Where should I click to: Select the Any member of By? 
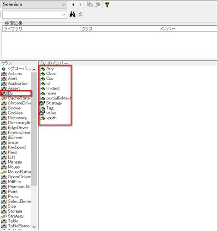(x=47, y=69)
